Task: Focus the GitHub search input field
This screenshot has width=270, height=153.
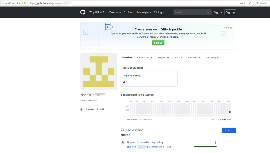Action: (192, 12)
